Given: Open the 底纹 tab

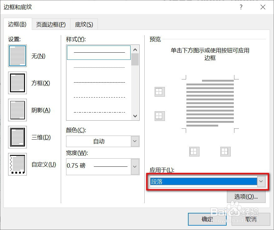Looking at the screenshot, I should [x=85, y=24].
